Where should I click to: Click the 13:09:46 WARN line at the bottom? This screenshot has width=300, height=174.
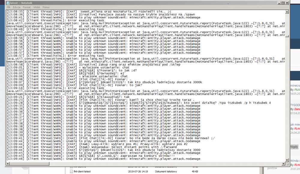[x=103, y=159]
